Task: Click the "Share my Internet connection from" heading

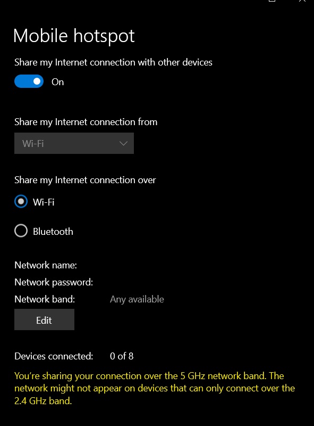Action: 86,122
